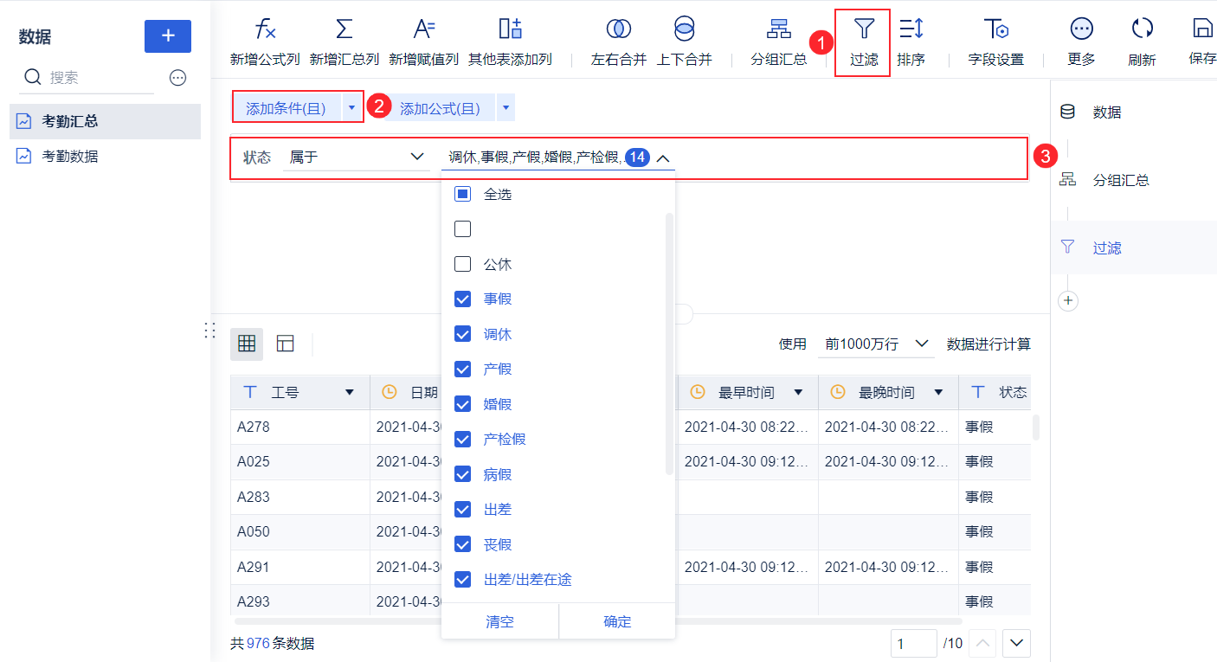Select the 上下合并 merge icon
Screen dimensions: 1217x662
pyautogui.click(x=684, y=29)
